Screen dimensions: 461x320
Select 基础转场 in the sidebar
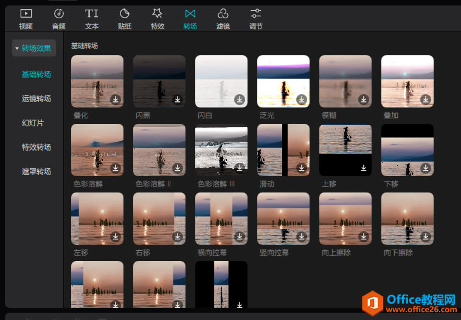tap(36, 74)
